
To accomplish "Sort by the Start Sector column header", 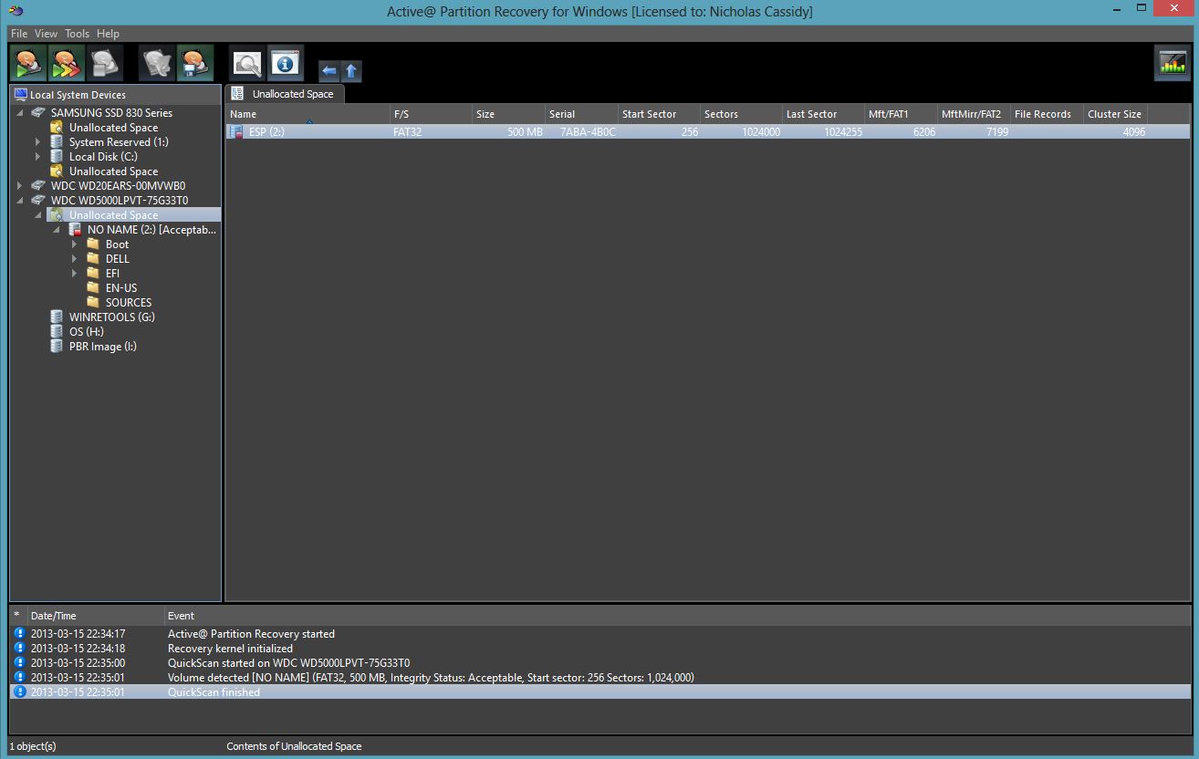I will tap(659, 114).
